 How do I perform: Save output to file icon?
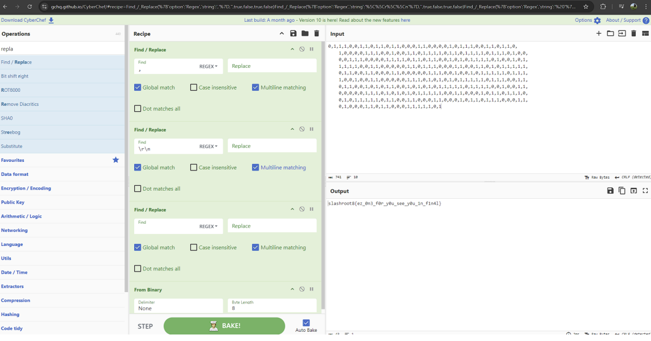[x=610, y=191]
